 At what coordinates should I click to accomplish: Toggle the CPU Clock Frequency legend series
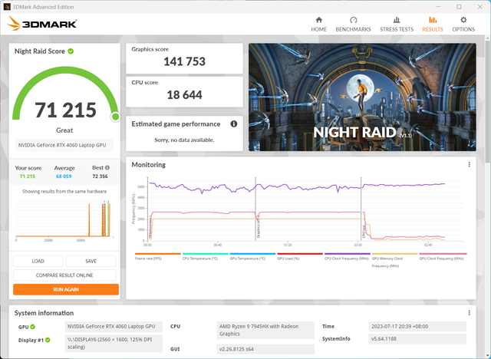347,259
